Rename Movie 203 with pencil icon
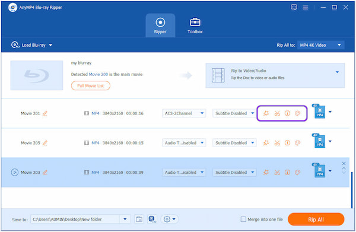This screenshot has width=356, height=232. [x=45, y=172]
